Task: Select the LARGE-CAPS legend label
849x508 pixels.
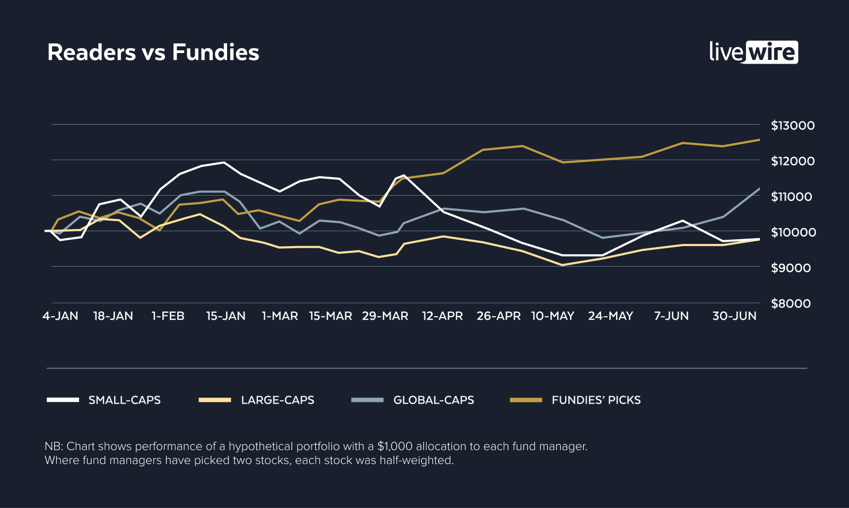Action: [x=278, y=400]
